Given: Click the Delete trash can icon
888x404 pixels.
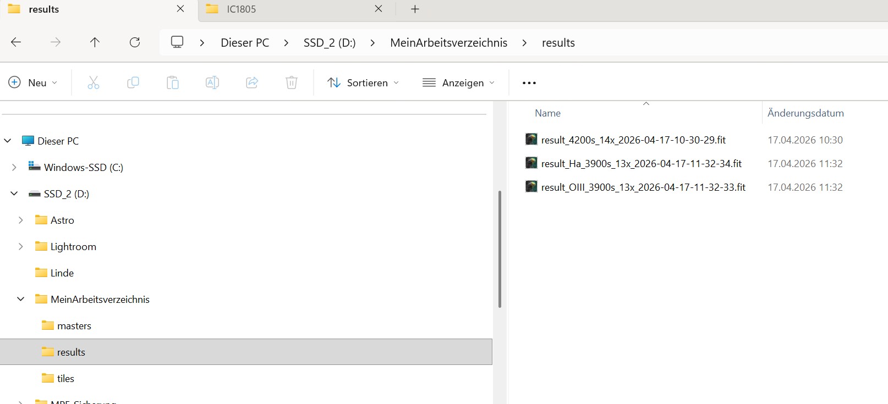Looking at the screenshot, I should pyautogui.click(x=292, y=83).
